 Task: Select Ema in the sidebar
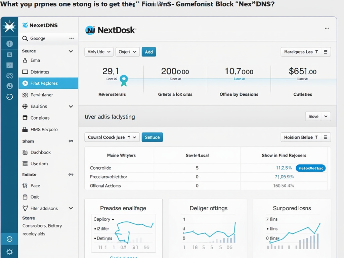pos(48,60)
